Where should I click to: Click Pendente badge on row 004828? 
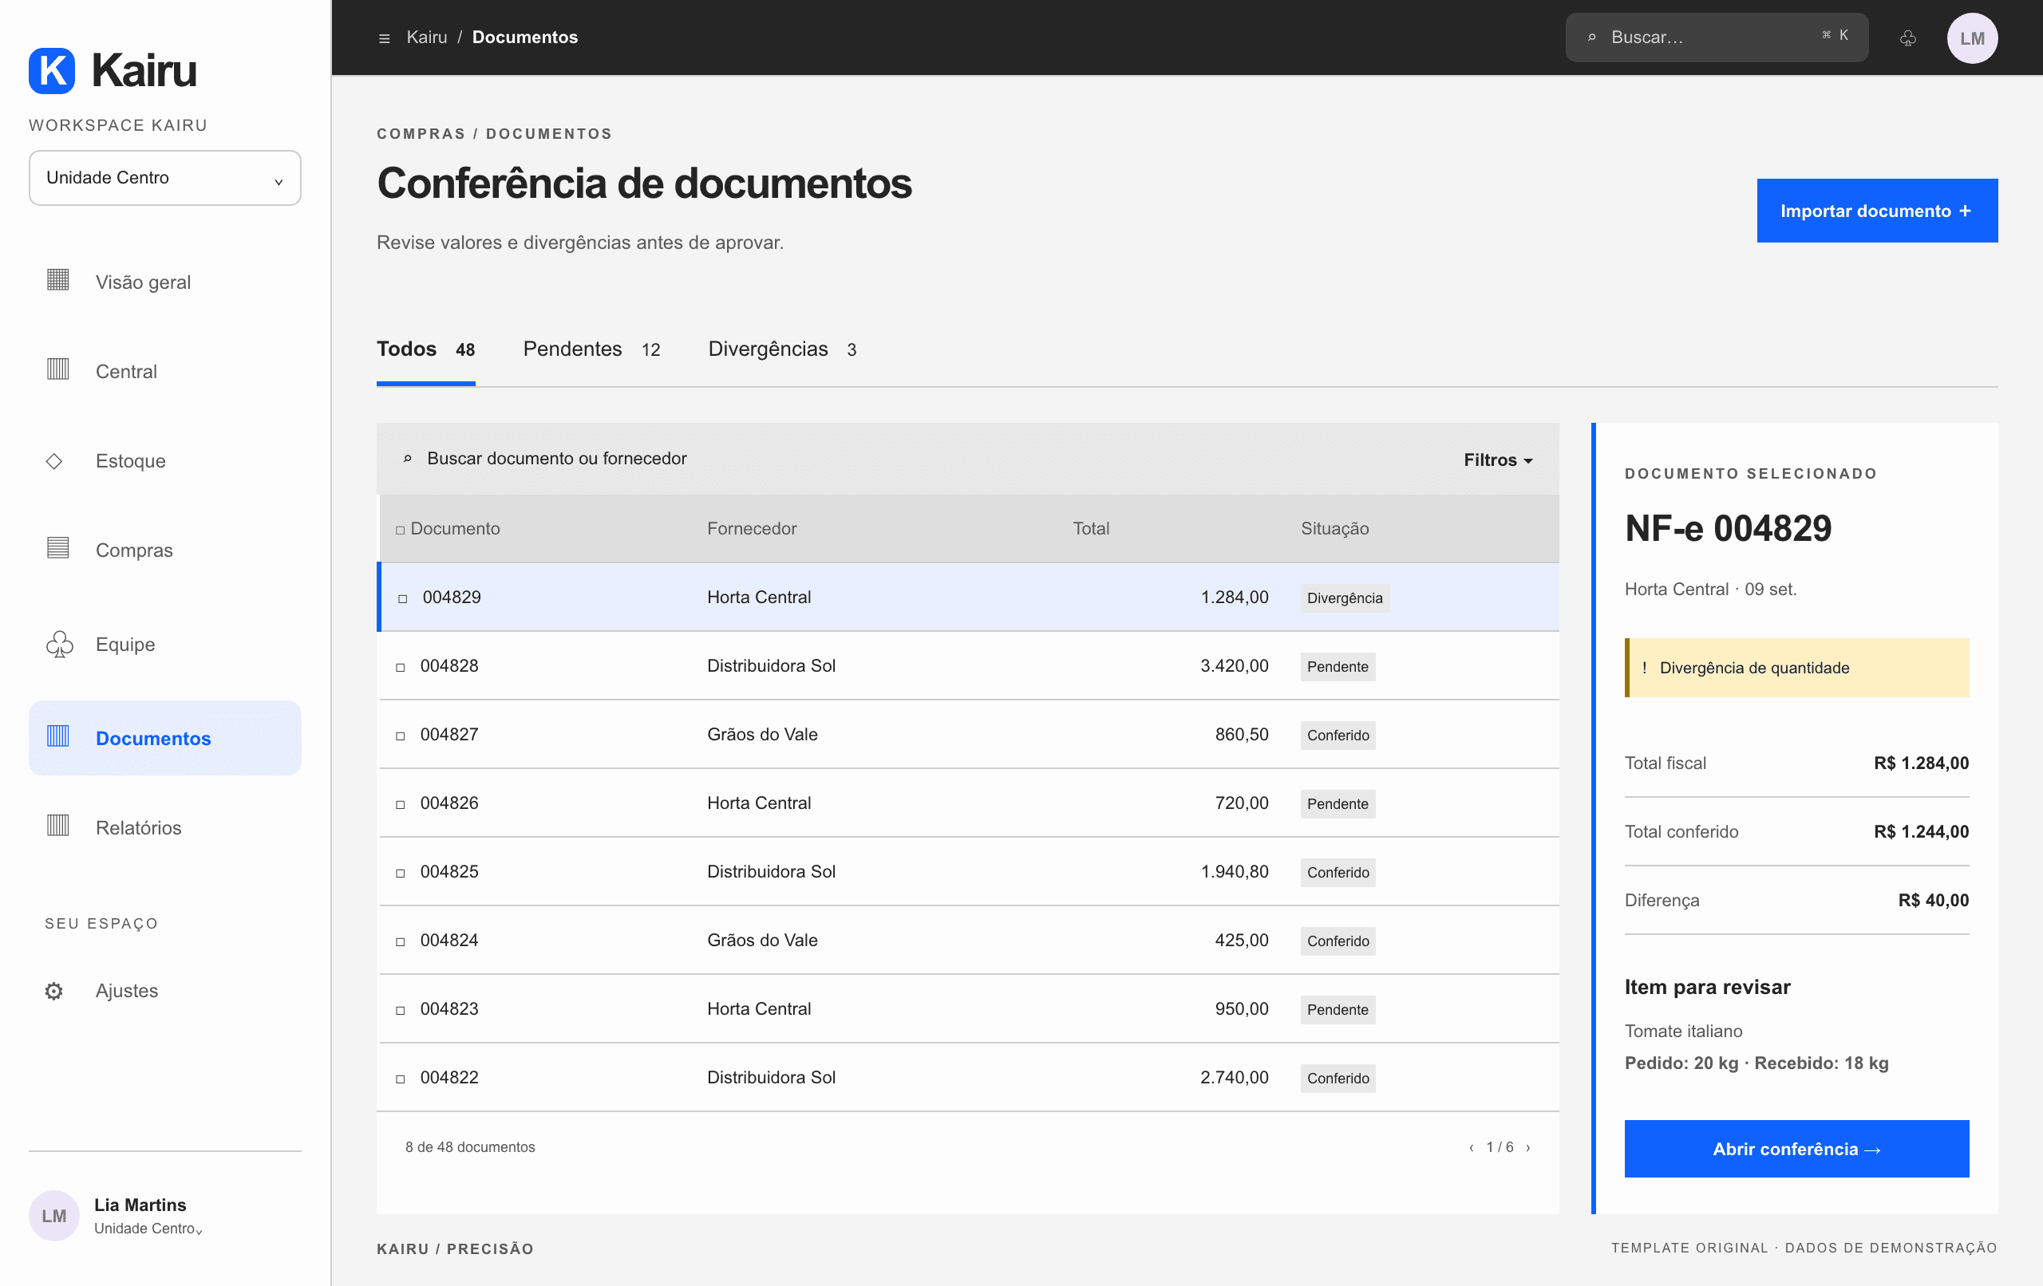click(x=1337, y=667)
